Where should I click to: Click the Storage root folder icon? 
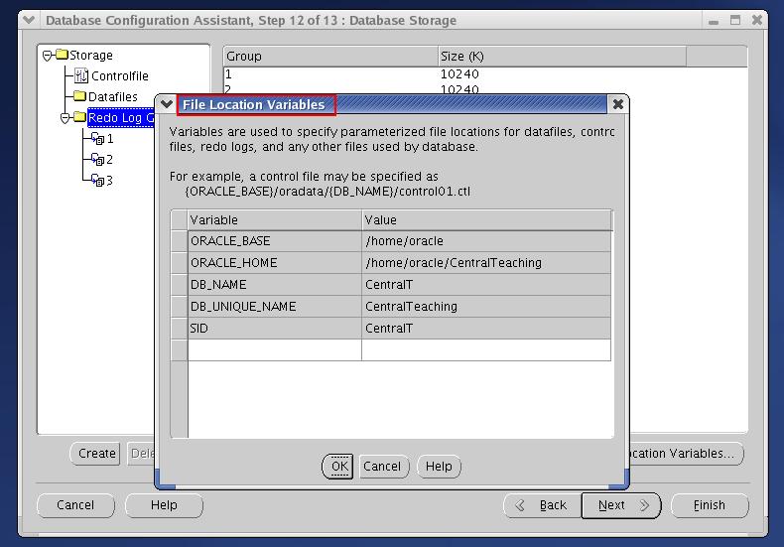click(62, 56)
